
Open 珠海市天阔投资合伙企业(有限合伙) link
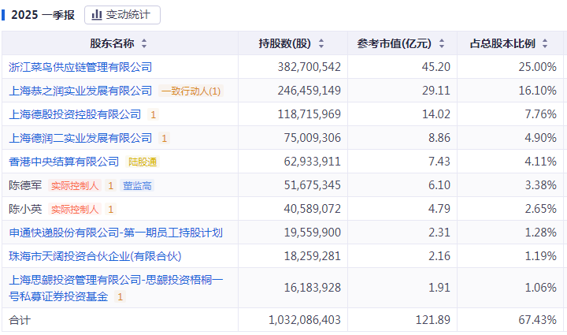(x=95, y=256)
